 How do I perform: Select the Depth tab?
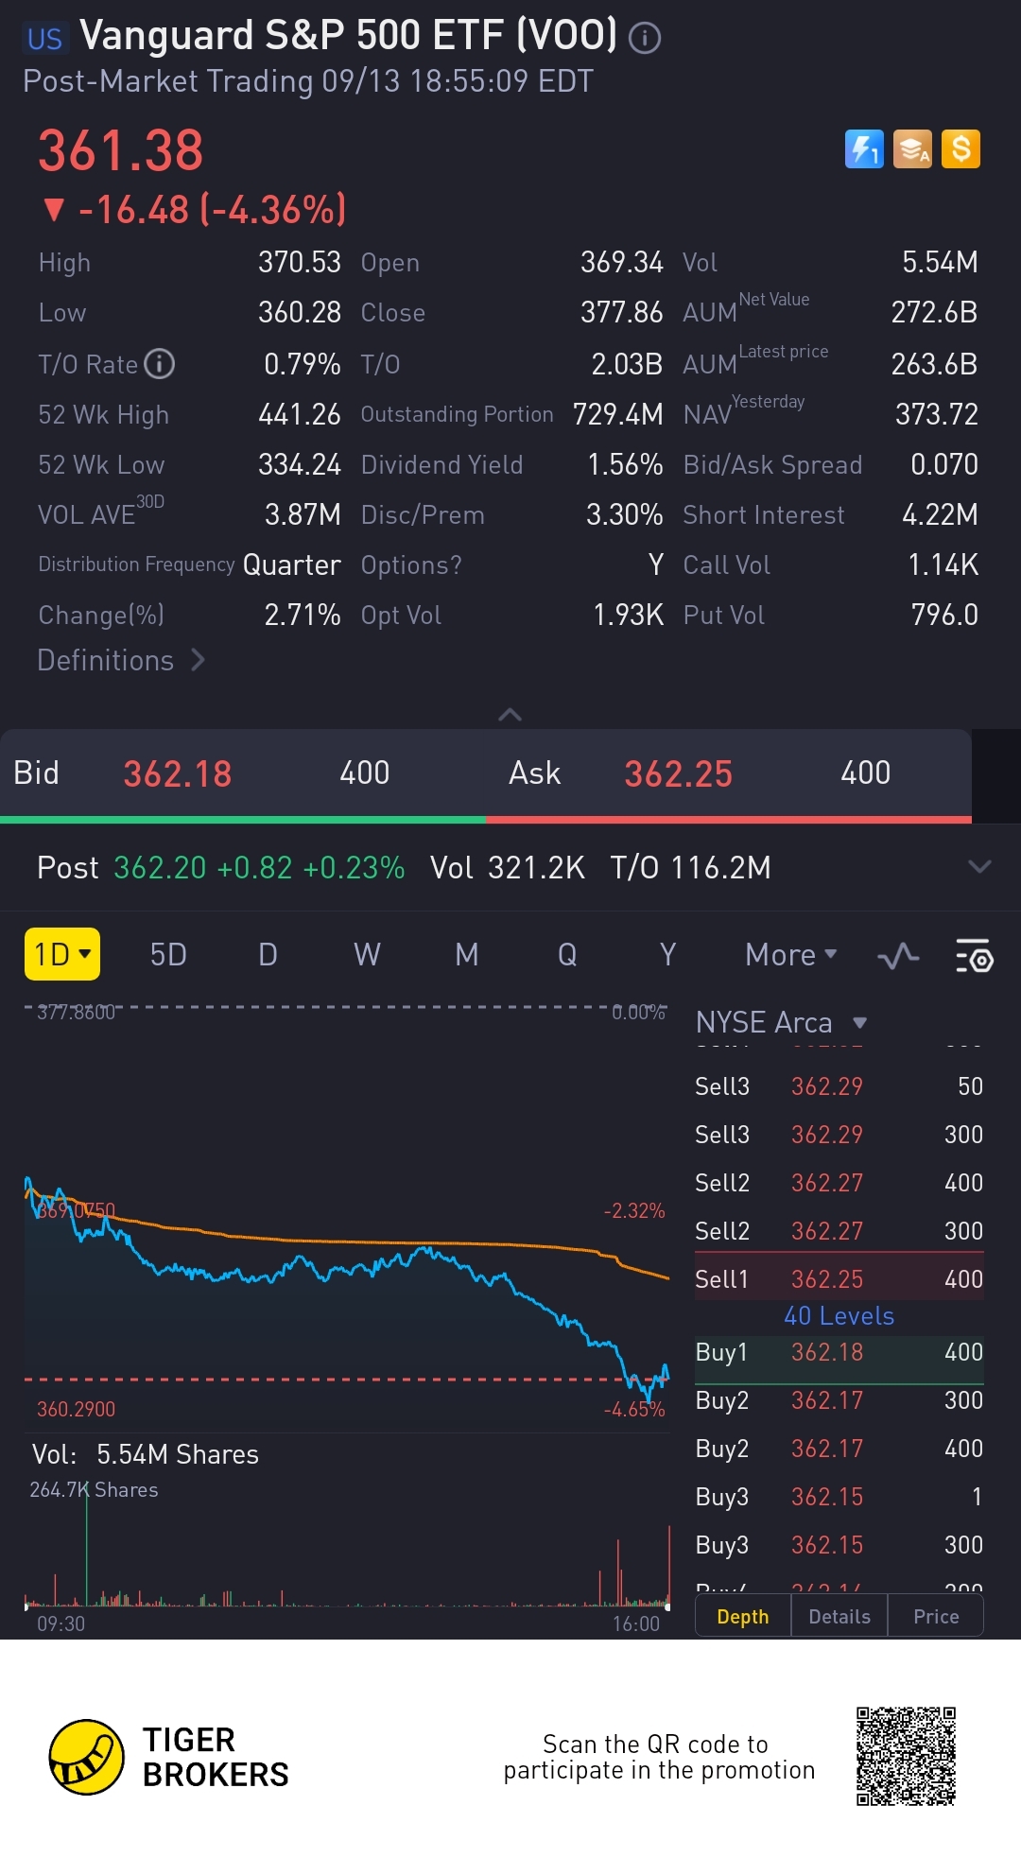(743, 1617)
